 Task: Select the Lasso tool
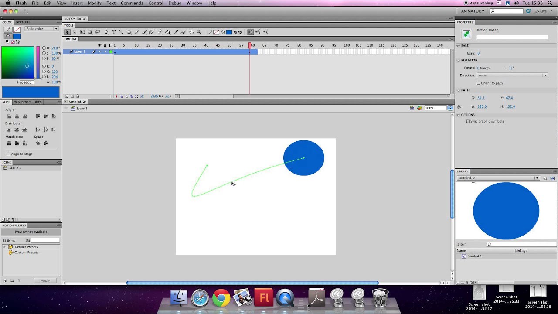[98, 32]
